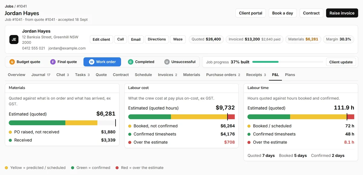Image resolution: width=363 pixels, height=175 pixels.
Task: Click Confirmed timesheets 48 h row
Action: click(301, 134)
